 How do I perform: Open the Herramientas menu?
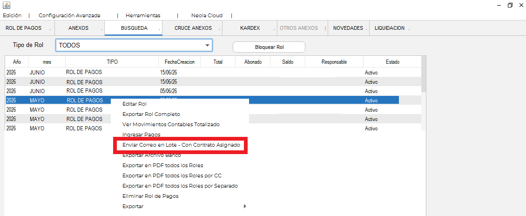click(143, 15)
